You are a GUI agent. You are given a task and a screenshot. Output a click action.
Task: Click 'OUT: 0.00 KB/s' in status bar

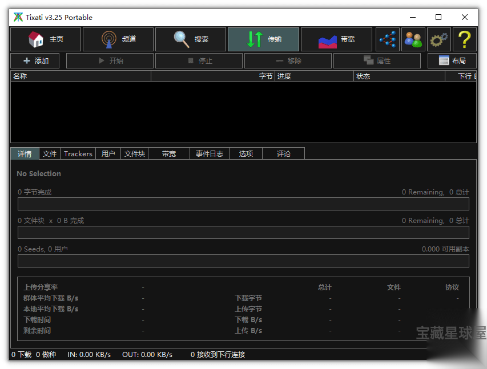tap(147, 354)
